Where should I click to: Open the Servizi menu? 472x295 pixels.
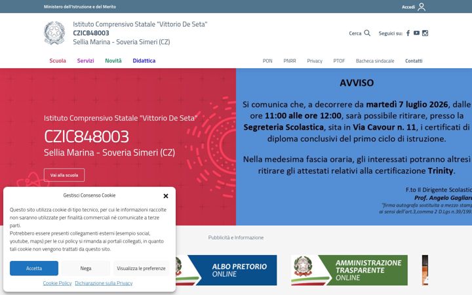tap(85, 60)
